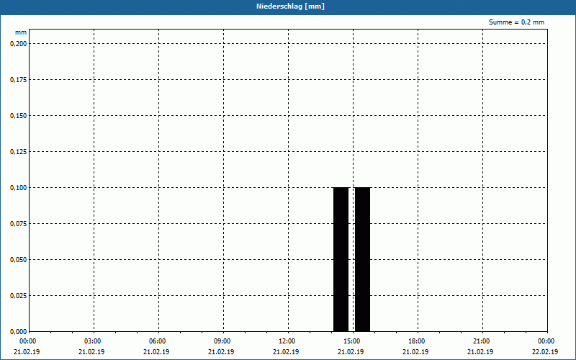This screenshot has width=576, height=360.
Task: Click the 12:00 time axis label
Action: tap(287, 341)
